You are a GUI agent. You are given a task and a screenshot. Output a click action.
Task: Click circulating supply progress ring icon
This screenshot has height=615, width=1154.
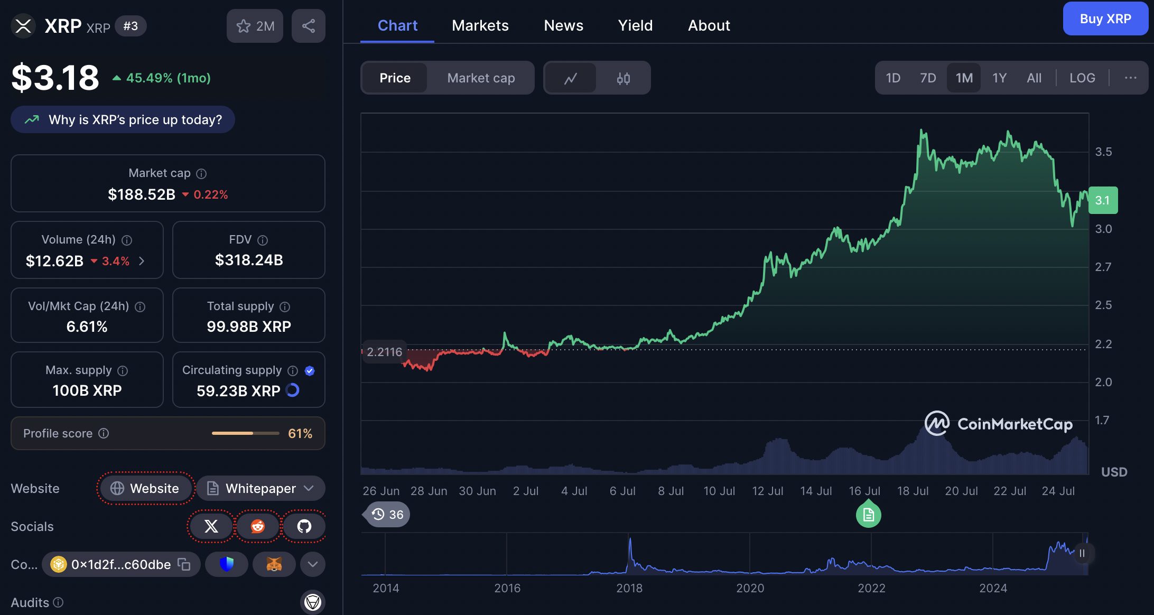pos(292,390)
